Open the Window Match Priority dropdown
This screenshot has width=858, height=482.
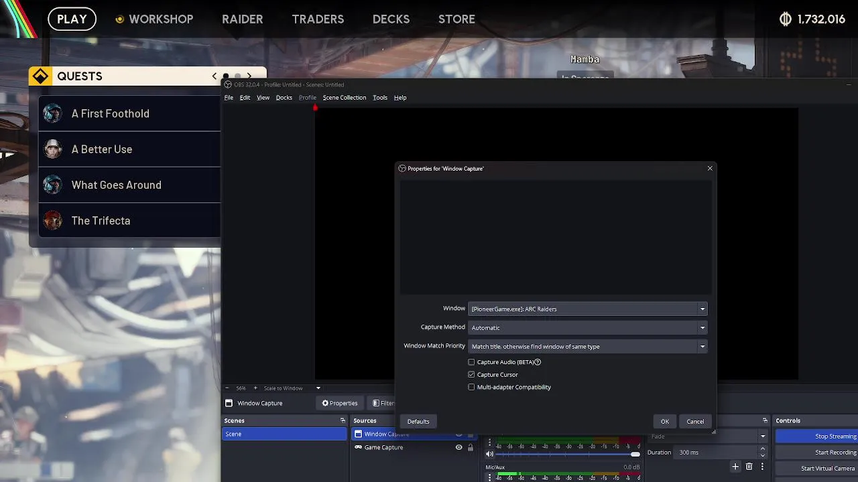[x=588, y=346]
